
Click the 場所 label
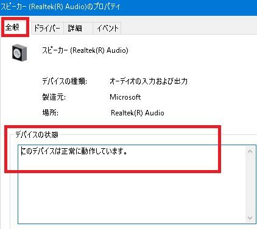click(x=50, y=113)
